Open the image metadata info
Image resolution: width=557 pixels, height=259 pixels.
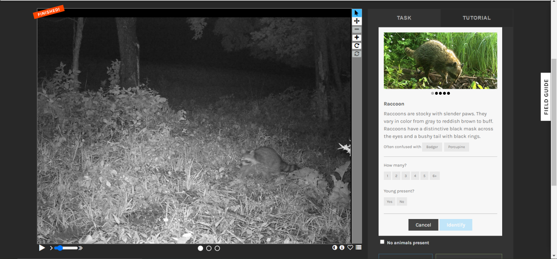pos(342,248)
